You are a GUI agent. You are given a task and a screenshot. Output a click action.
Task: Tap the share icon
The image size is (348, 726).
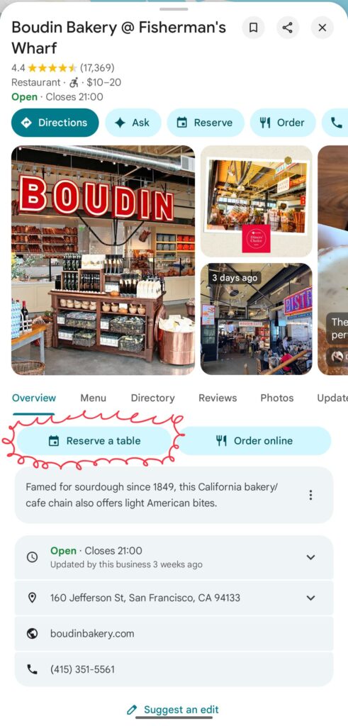(x=287, y=28)
